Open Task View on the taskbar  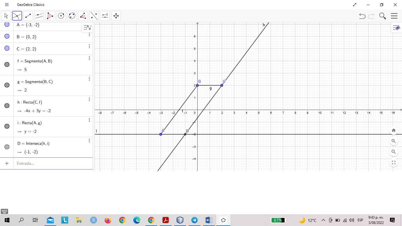35,220
